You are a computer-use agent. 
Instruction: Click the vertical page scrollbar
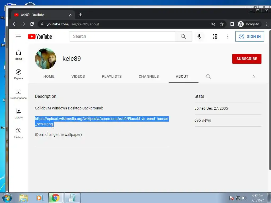tap(270, 100)
